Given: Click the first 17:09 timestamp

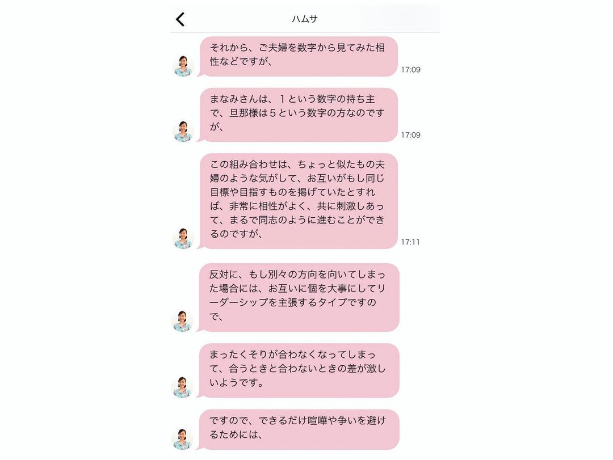Looking at the screenshot, I should pyautogui.click(x=410, y=70).
